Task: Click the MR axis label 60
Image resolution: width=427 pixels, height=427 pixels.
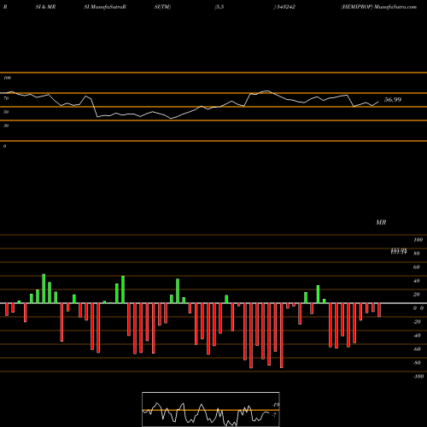Action: pyautogui.click(x=417, y=267)
